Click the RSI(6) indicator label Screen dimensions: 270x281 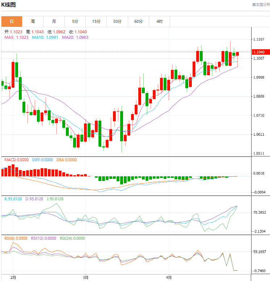pos(16,238)
